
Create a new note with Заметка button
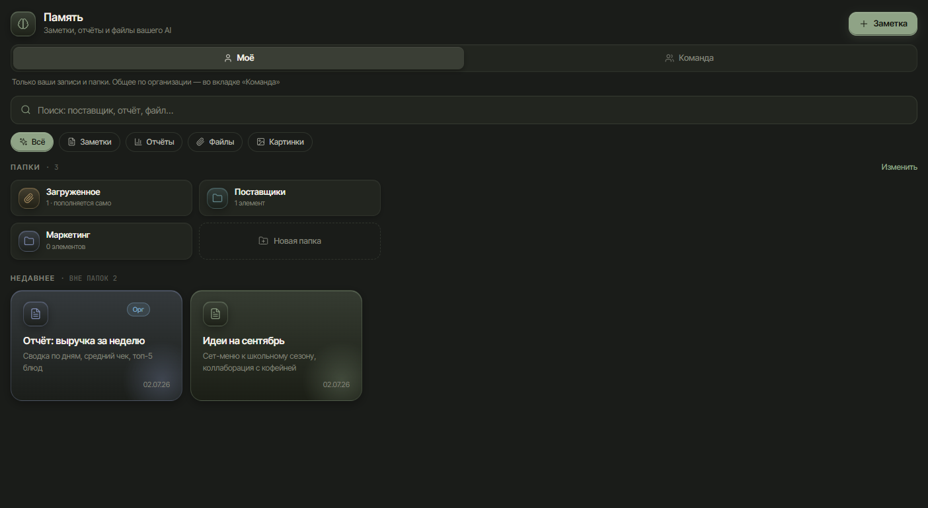click(x=883, y=24)
